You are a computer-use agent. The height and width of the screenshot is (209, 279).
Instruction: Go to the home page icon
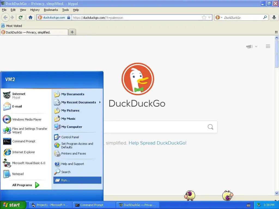coord(31,17)
